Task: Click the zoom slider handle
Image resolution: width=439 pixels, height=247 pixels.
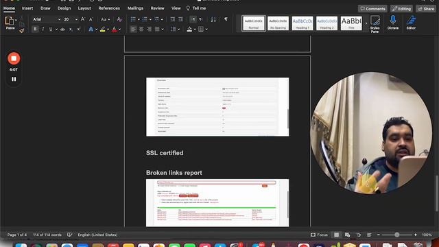Action: (x=396, y=235)
